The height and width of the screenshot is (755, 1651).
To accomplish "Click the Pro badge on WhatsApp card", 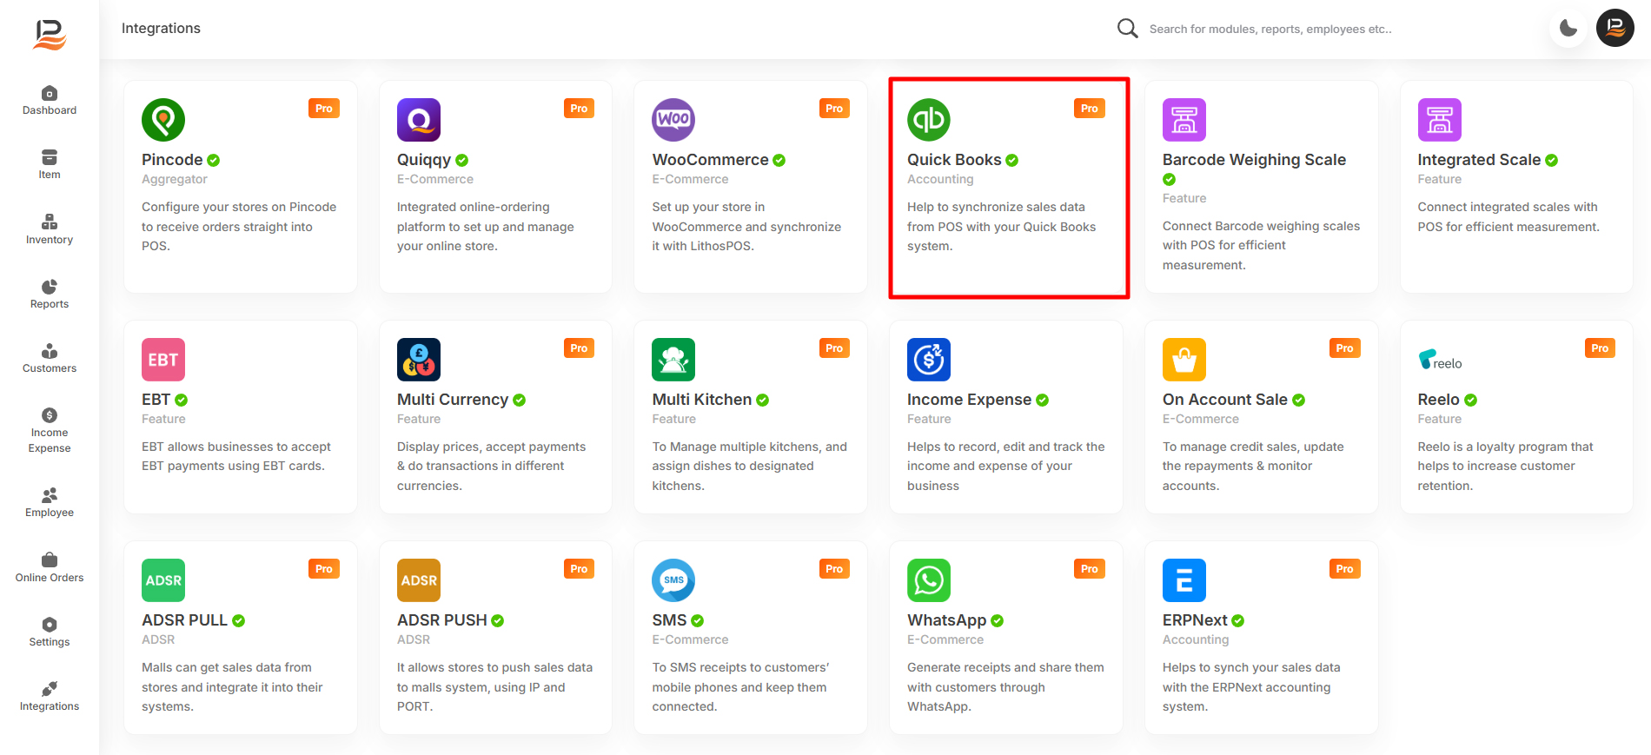I will (x=1090, y=569).
